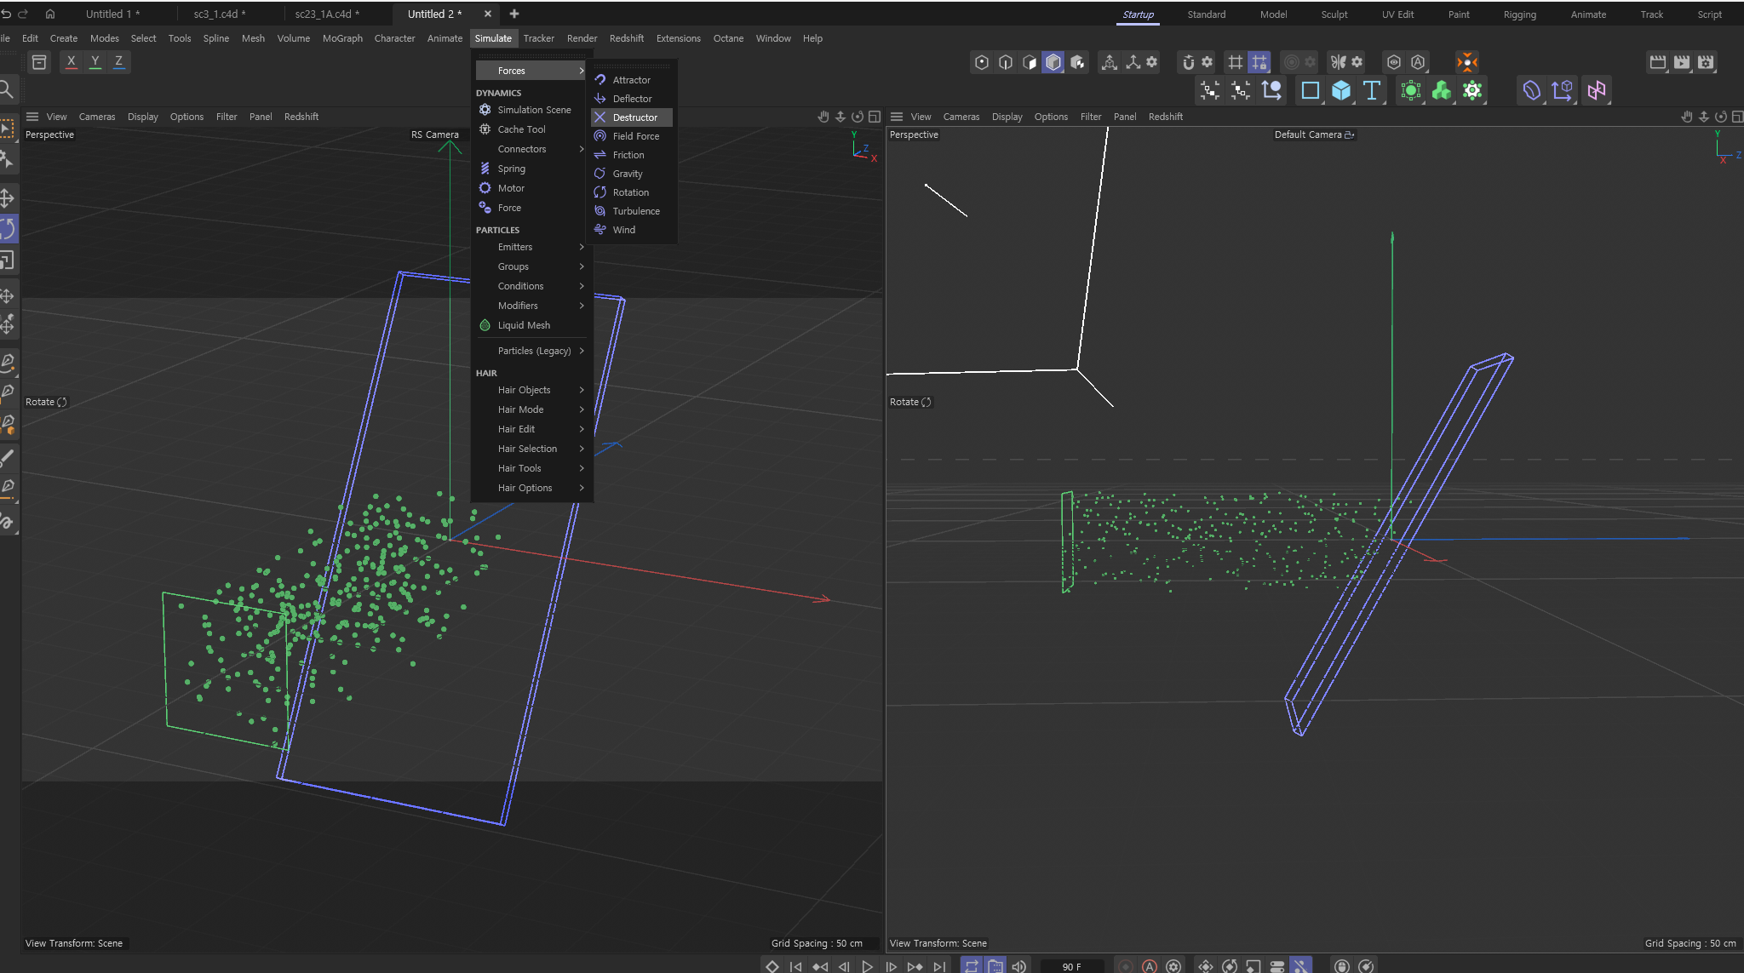The height and width of the screenshot is (973, 1744).
Task: Click the Render to Picture Viewer icon
Action: pyautogui.click(x=1682, y=62)
